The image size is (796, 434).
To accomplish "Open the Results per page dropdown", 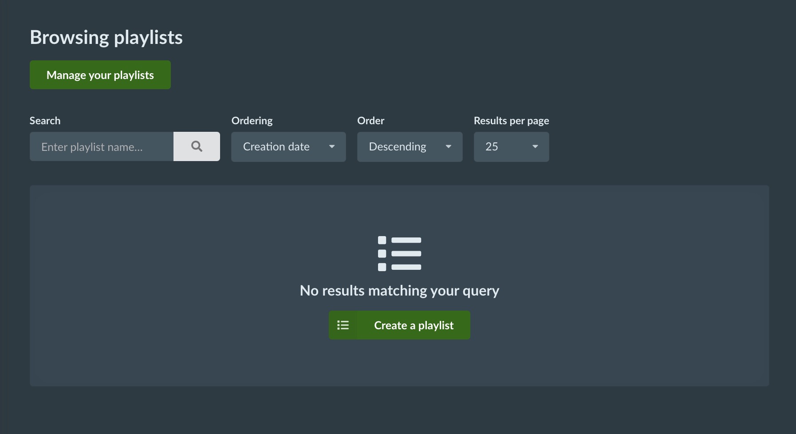I will [x=511, y=146].
